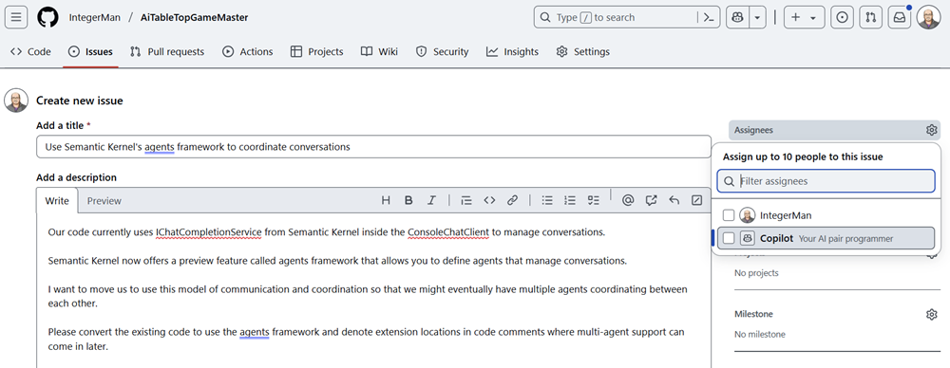The height and width of the screenshot is (368, 950).
Task: Click the 'ConsoleChatClient' word in the description
Action: pyautogui.click(x=448, y=231)
